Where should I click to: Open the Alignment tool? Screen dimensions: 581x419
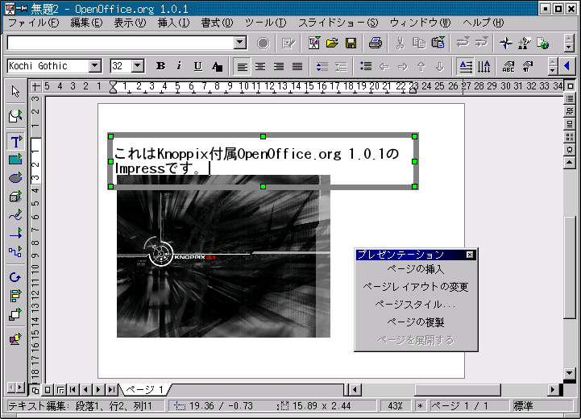point(15,296)
